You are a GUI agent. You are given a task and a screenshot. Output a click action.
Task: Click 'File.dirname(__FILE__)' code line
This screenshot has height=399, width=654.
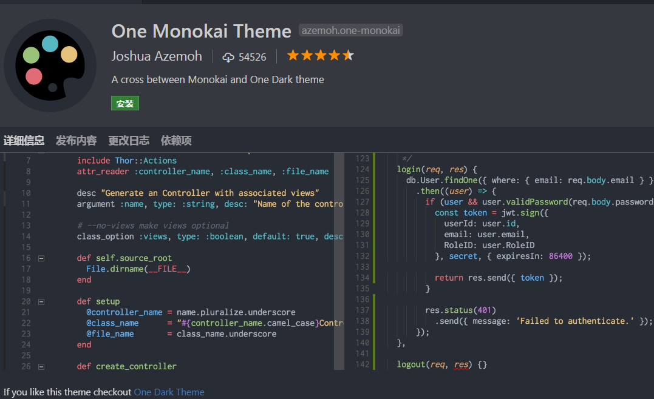[x=138, y=269]
